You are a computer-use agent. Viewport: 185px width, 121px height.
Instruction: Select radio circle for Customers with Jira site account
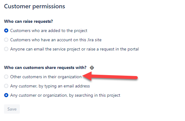click(6, 40)
